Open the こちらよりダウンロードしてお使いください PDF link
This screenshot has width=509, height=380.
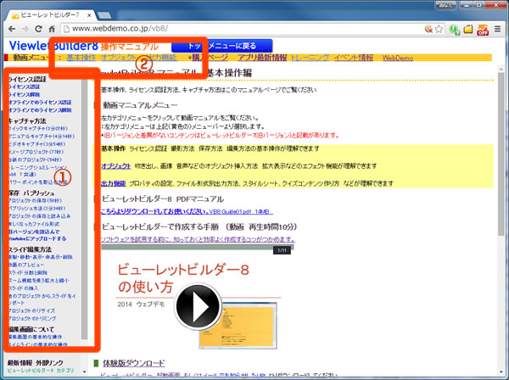pos(158,213)
